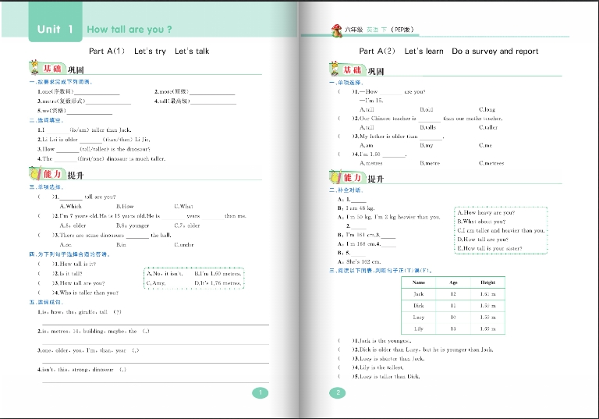Click the green page number 1 badge
Screen dimensions: 599x419
[x=261, y=392]
